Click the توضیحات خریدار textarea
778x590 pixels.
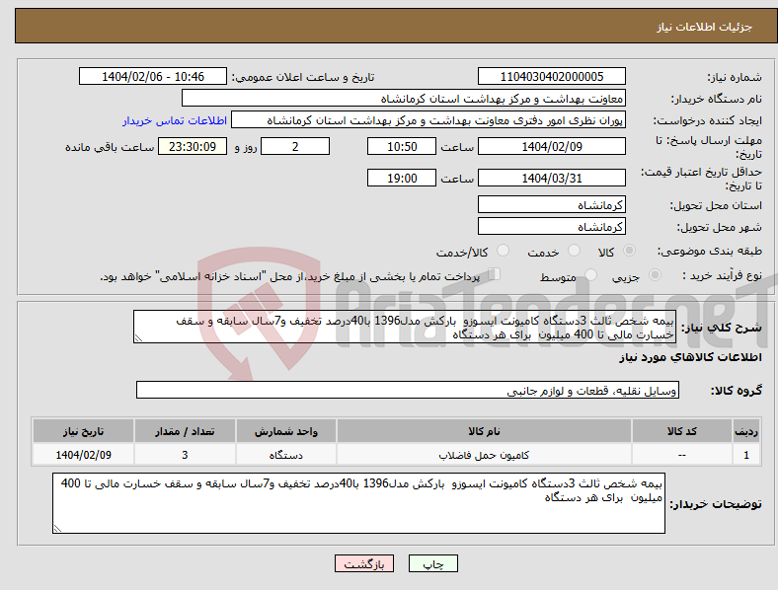(358, 503)
